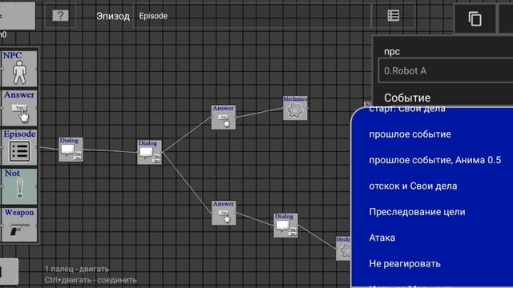
Task: Click the copy/duplicate icon
Action: point(475,18)
